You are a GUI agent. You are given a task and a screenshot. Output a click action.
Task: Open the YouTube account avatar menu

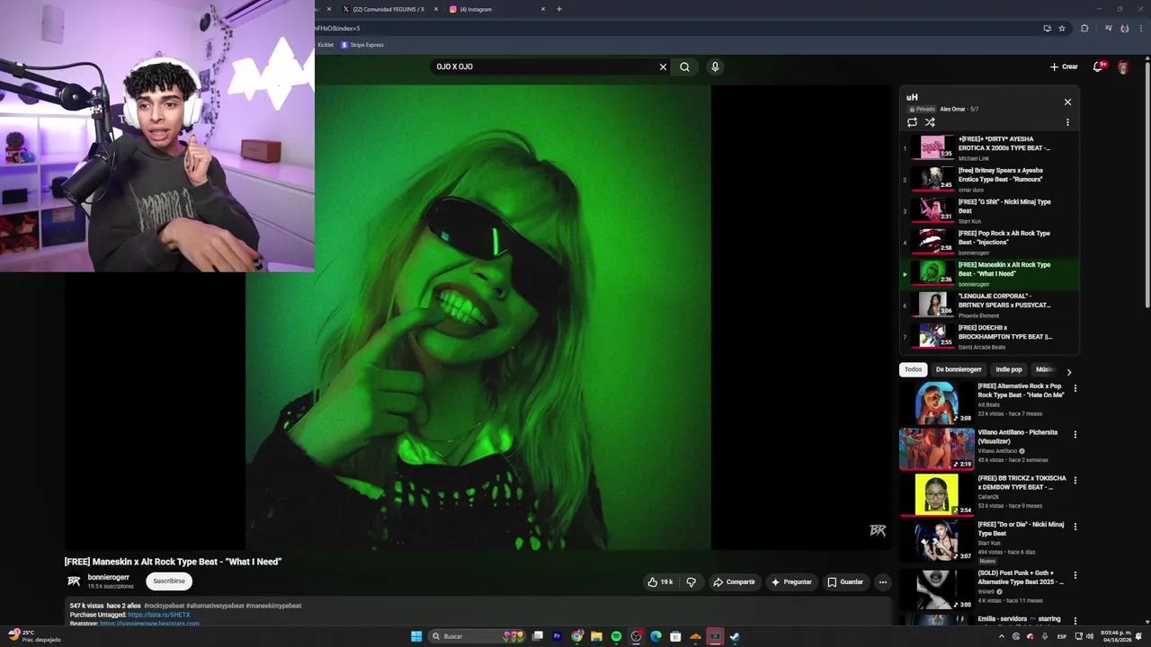pos(1122,66)
